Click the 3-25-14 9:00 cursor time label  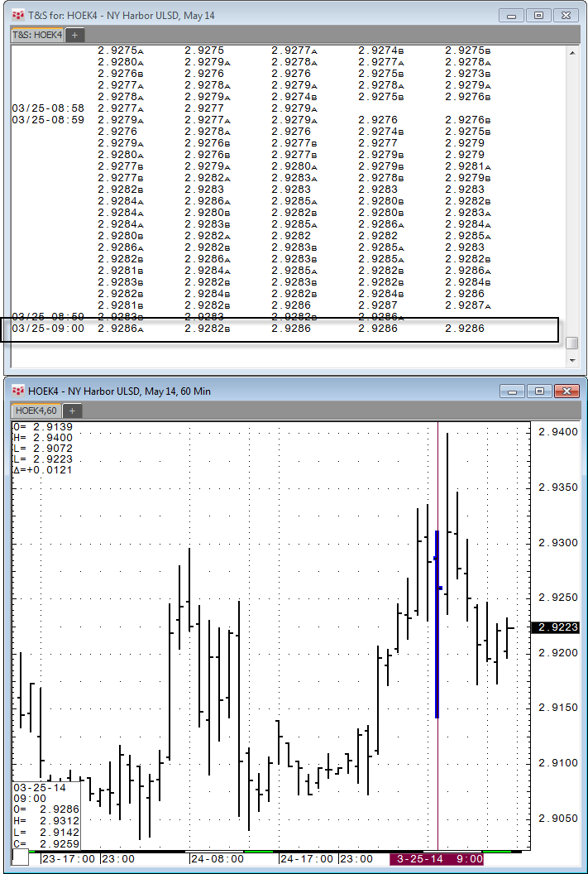(x=436, y=859)
